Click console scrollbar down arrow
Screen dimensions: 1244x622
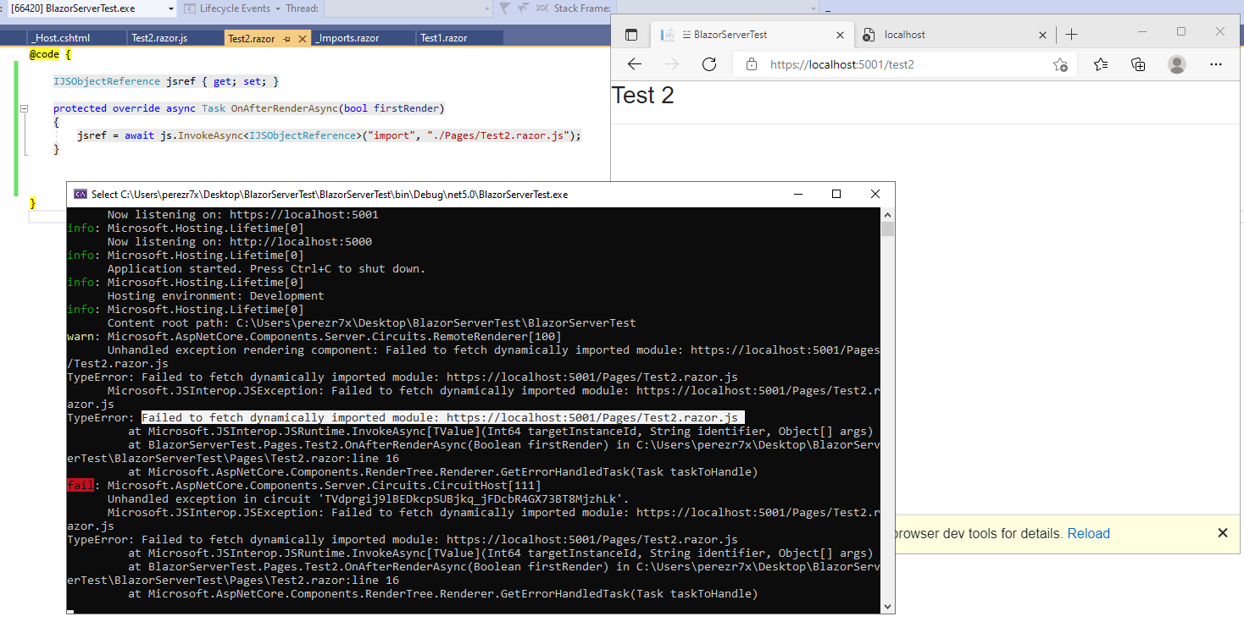point(887,606)
